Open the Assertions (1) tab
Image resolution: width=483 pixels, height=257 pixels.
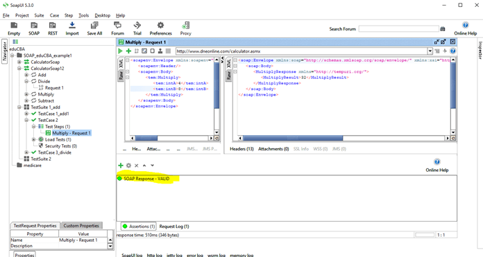[139, 227]
